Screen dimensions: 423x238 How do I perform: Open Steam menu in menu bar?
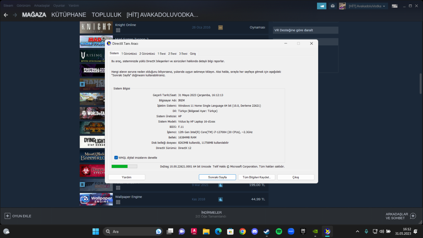point(8,6)
